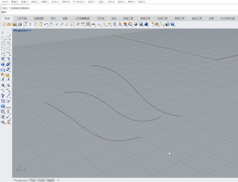
Task: Open the 实体(O) menu
Action: pyautogui.click(x=55, y=2)
